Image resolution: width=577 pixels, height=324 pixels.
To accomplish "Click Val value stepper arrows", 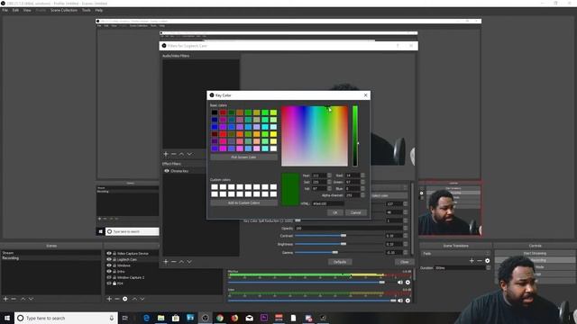I will tap(329, 188).
